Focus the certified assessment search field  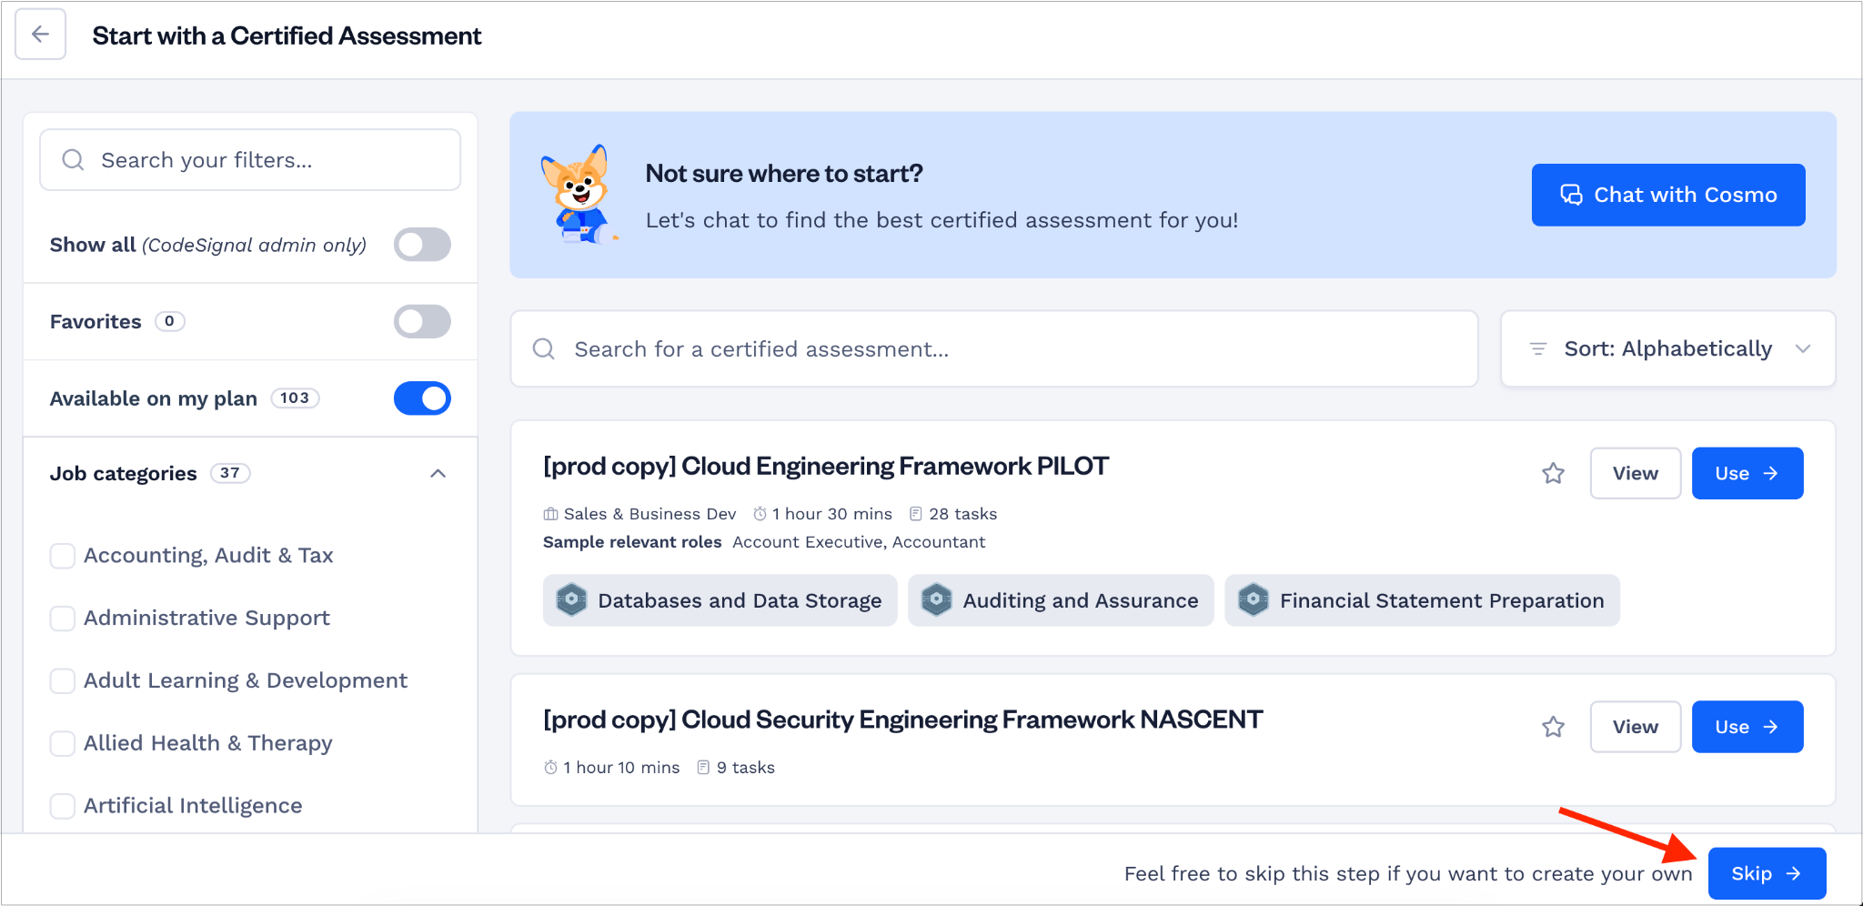point(993,349)
